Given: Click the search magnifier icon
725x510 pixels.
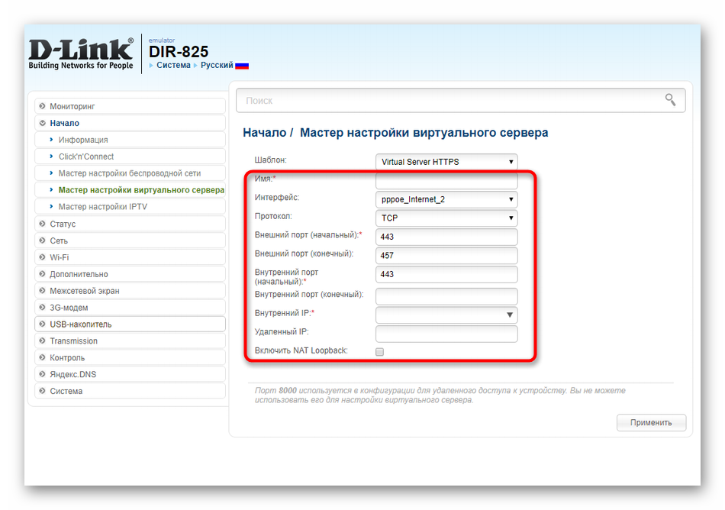Looking at the screenshot, I should pos(670,100).
